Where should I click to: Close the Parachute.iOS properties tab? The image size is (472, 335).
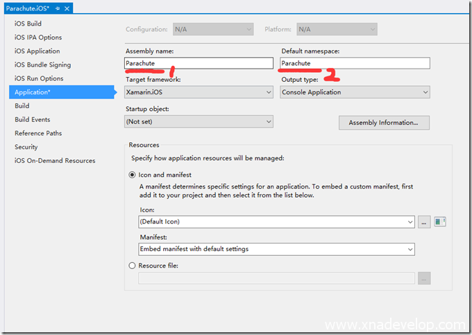pyautogui.click(x=67, y=8)
